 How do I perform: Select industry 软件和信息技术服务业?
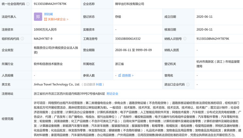(x=48, y=64)
